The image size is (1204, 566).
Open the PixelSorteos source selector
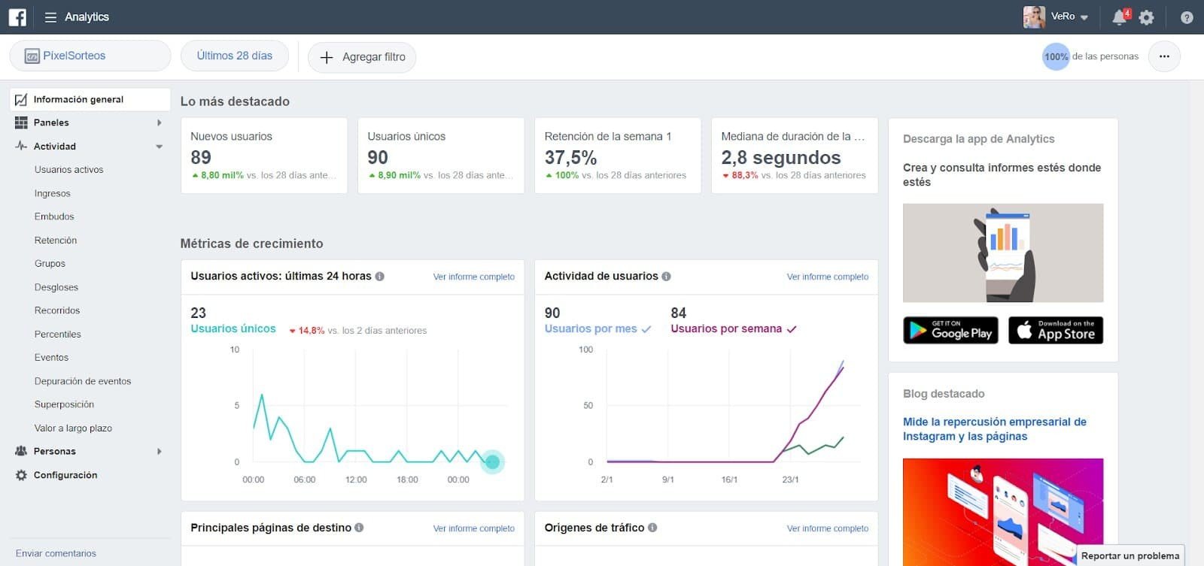point(90,56)
